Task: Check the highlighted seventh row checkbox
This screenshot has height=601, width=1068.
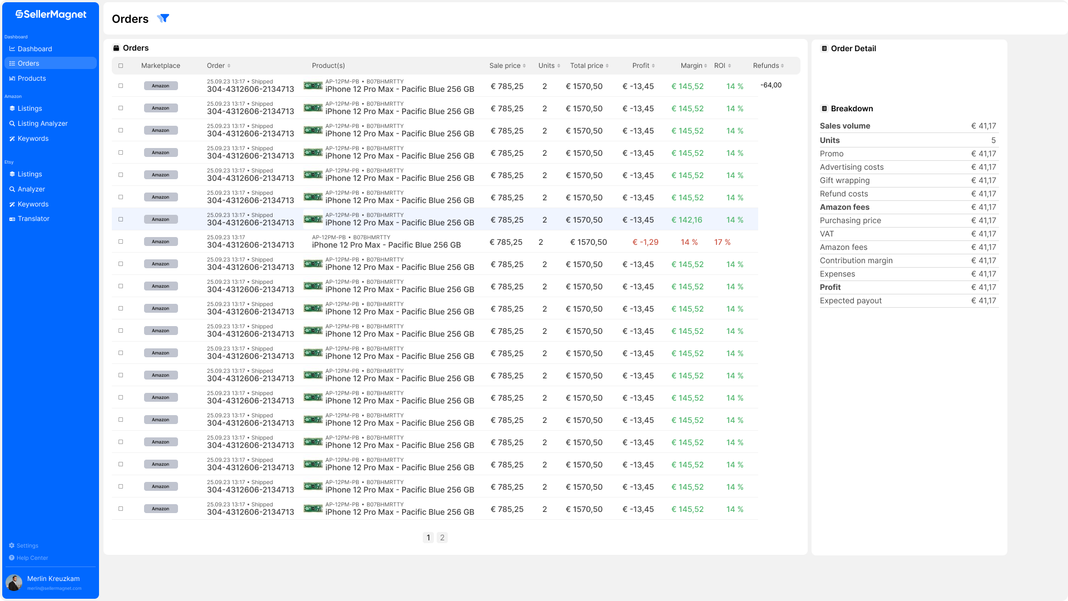Action: [121, 219]
